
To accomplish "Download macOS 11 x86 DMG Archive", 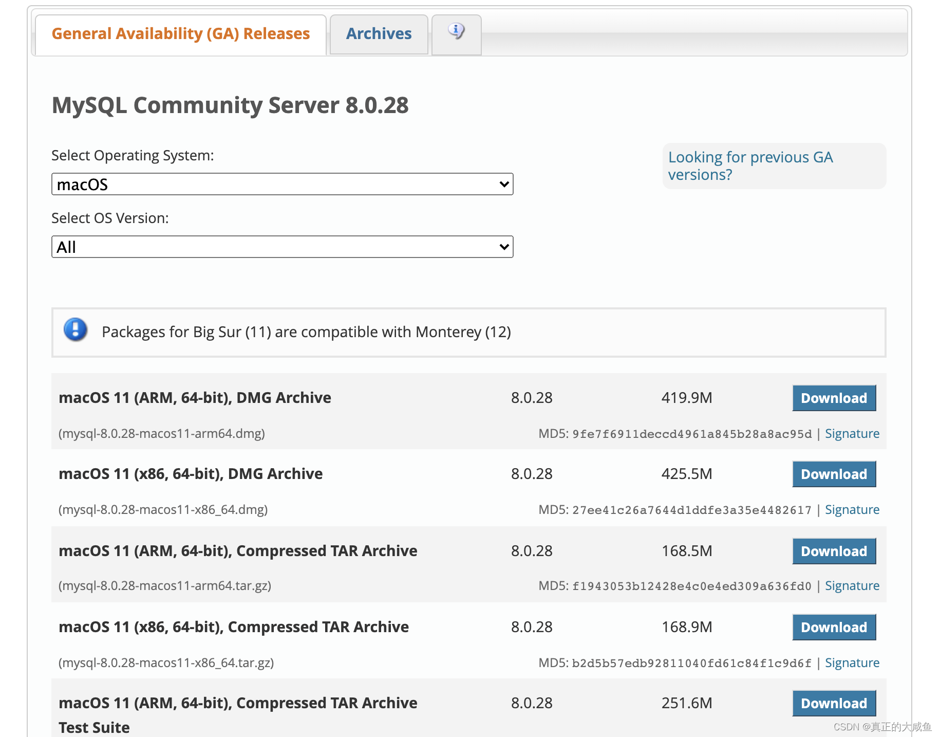I will tap(834, 474).
